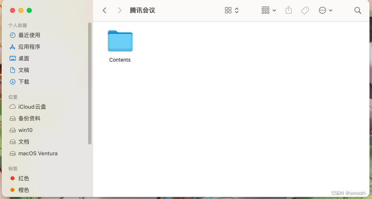Click the Tags toolbar icon

(305, 10)
